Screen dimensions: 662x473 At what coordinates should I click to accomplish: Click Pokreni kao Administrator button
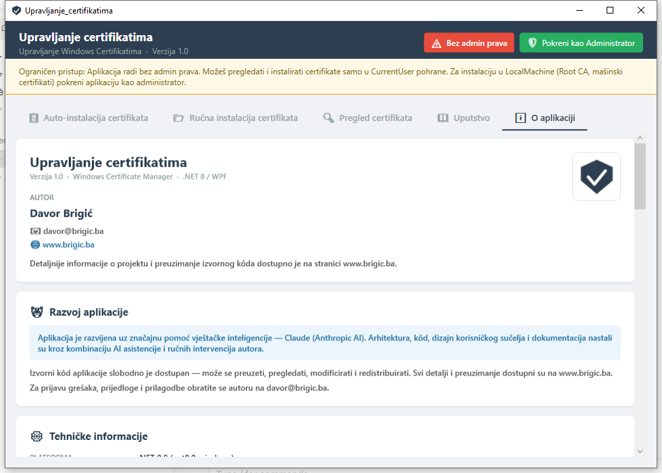coord(582,43)
